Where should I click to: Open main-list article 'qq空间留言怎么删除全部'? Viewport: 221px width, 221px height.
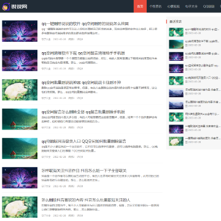coord(83,112)
